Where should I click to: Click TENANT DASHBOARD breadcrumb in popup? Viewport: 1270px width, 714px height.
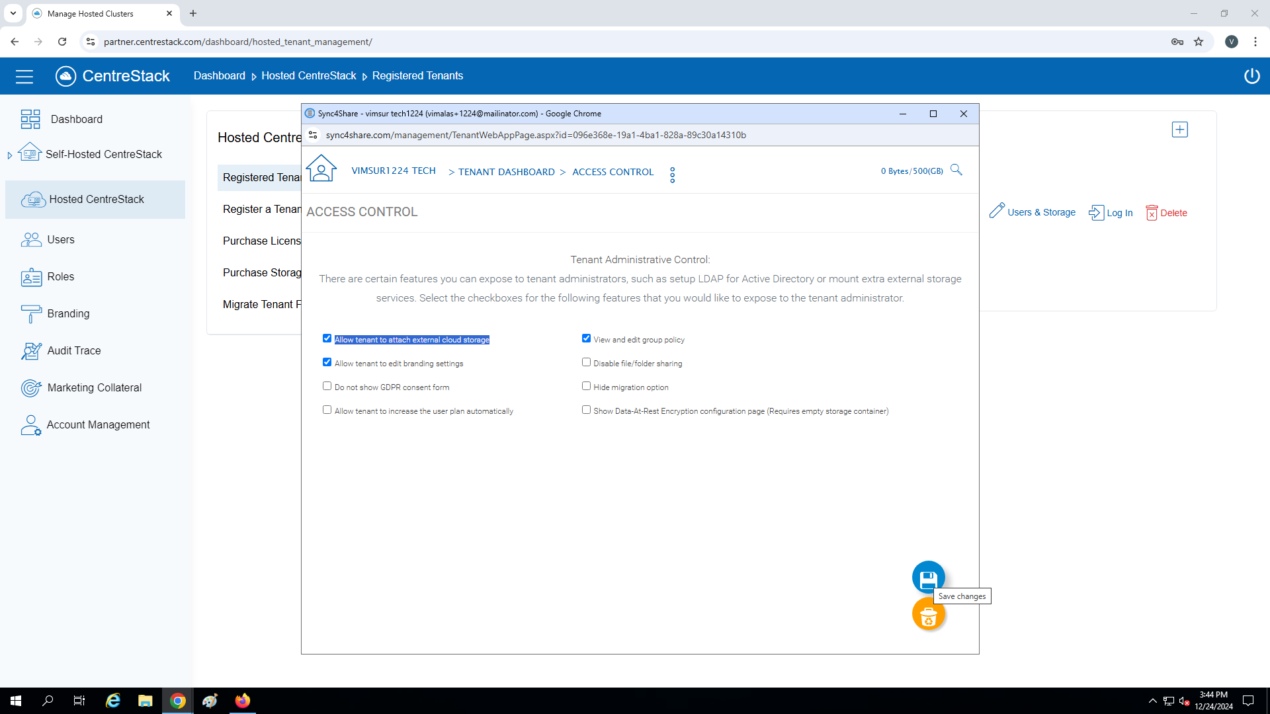(x=507, y=172)
